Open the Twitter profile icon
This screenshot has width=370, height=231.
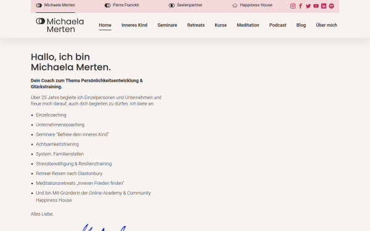coord(308,6)
